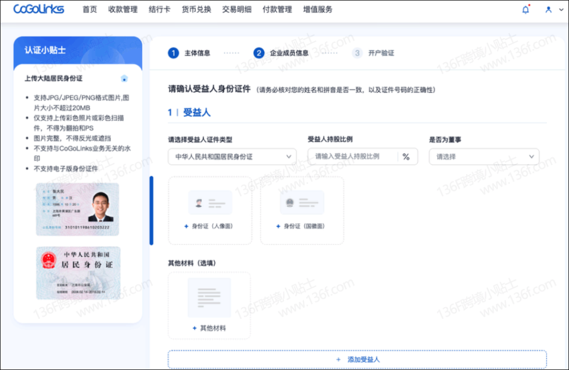The width and height of the screenshot is (569, 370).
Task: Click the percent symbol in shareholding field
Action: tap(406, 157)
